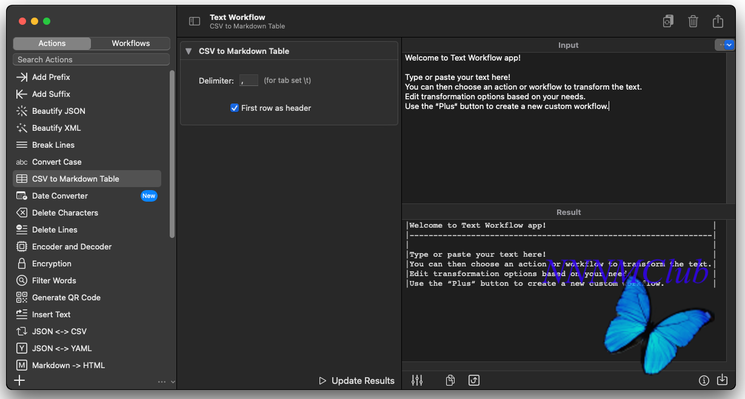Click the info circle icon
This screenshot has height=399, width=745.
click(x=704, y=380)
